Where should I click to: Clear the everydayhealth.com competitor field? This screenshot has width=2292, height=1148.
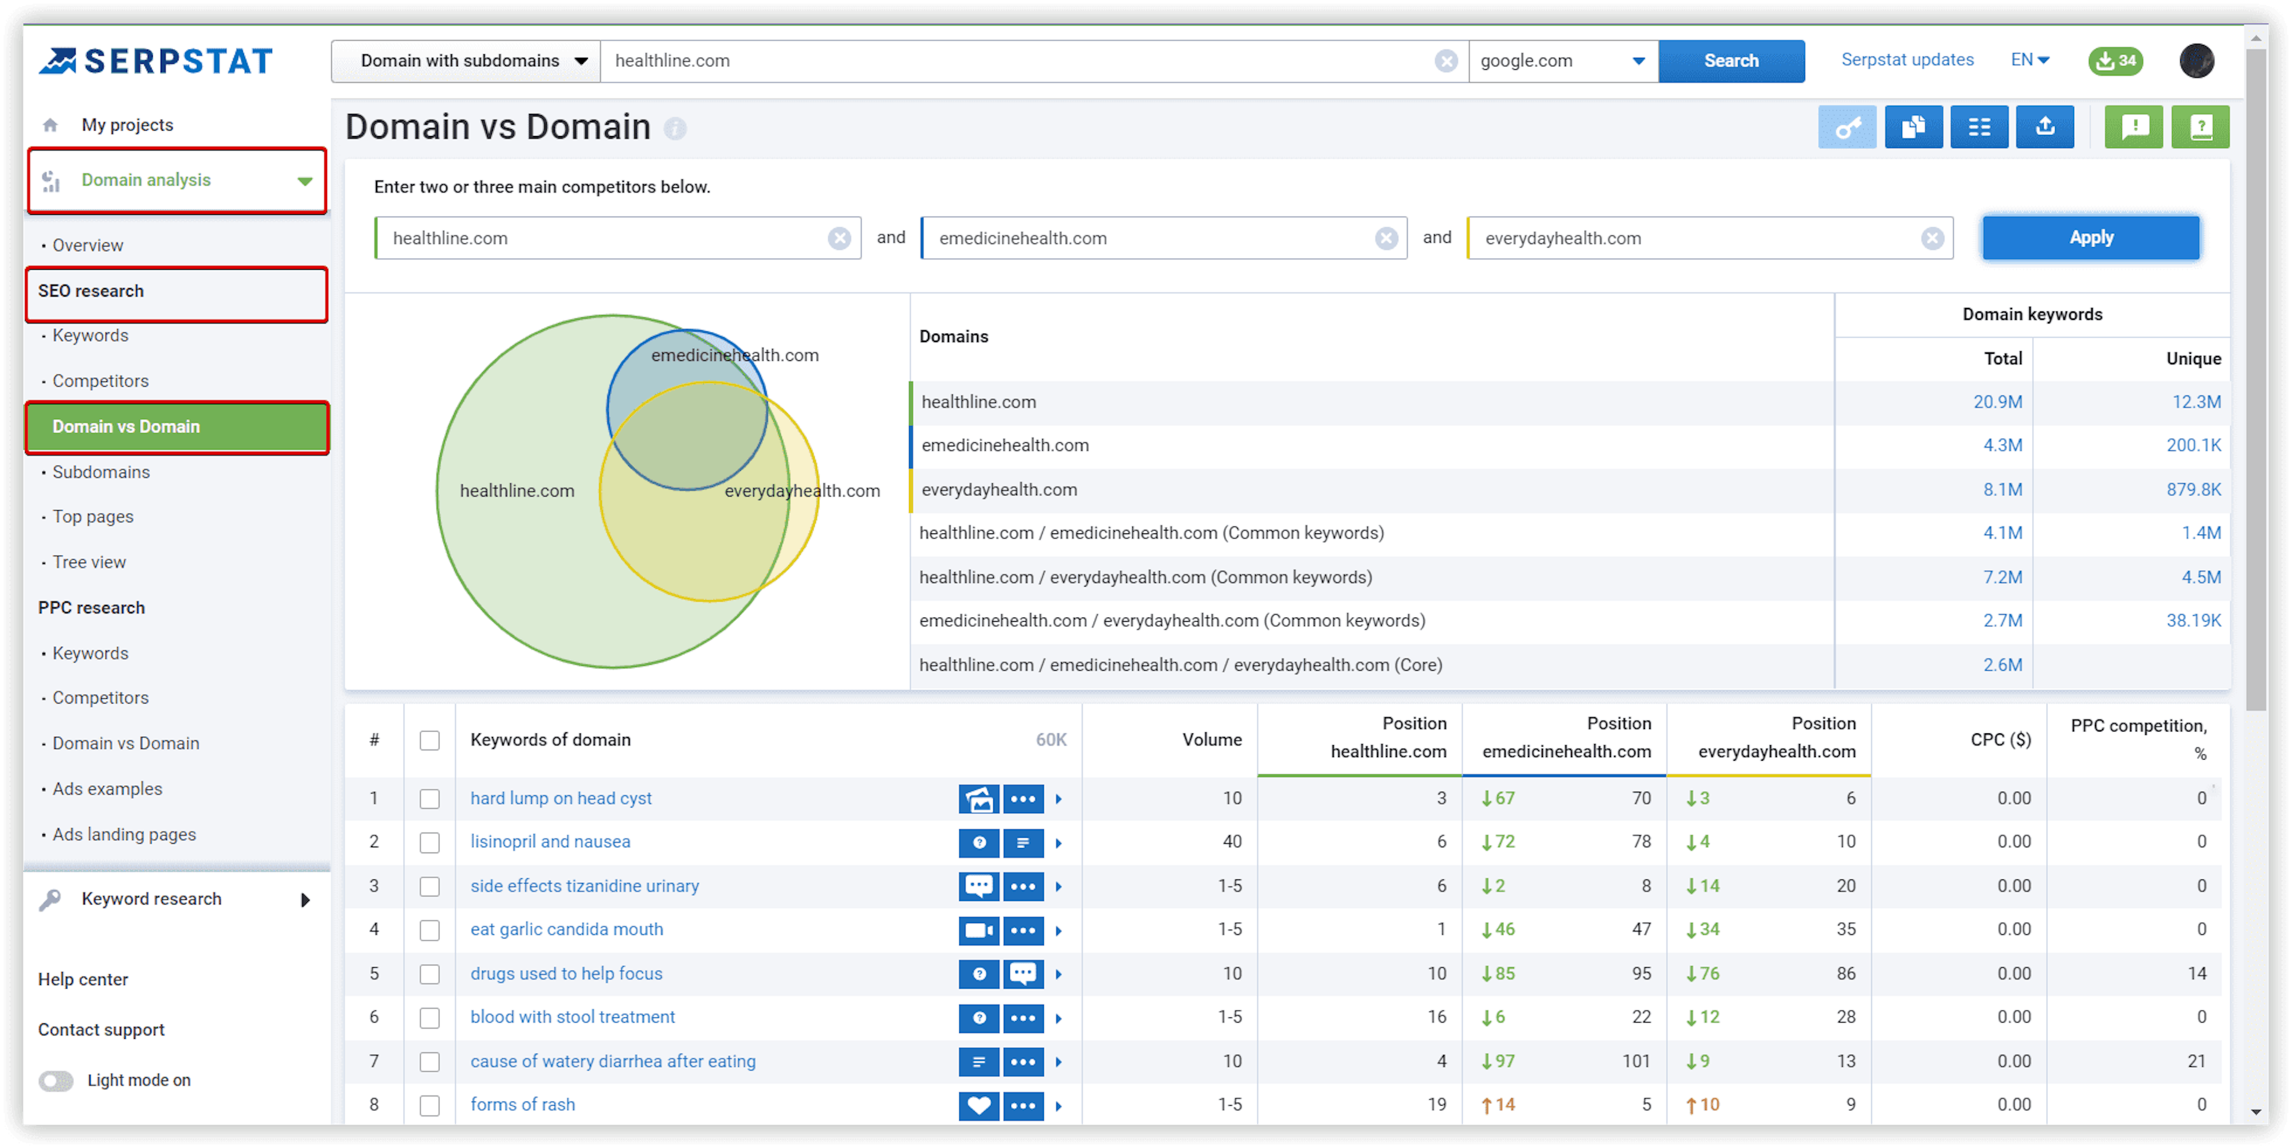pyautogui.click(x=1931, y=238)
